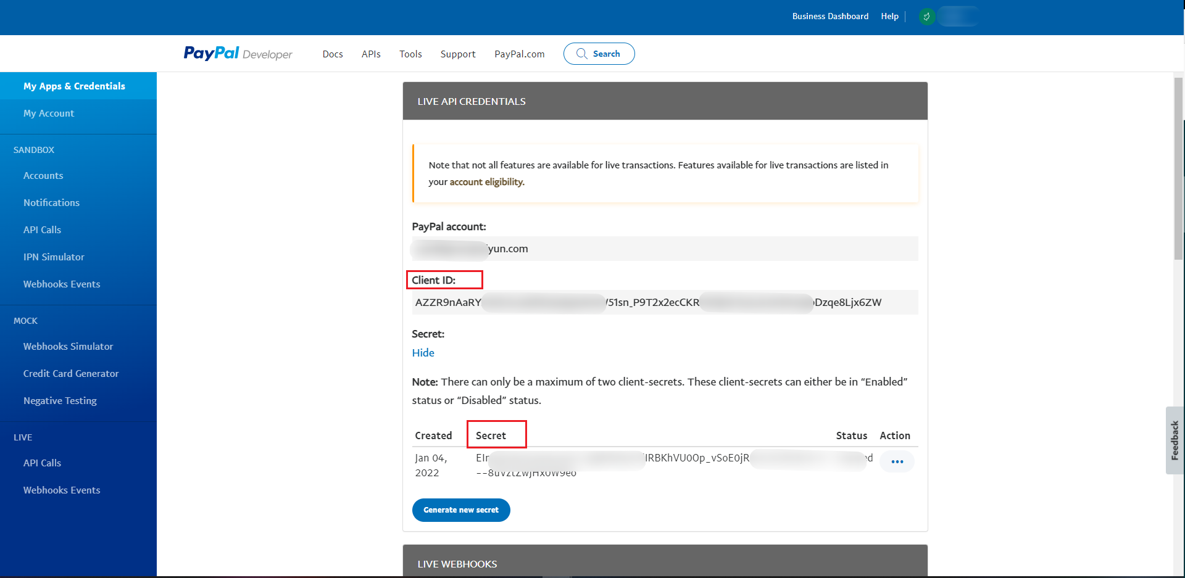This screenshot has width=1185, height=578.
Task: Click the MOCK section heading
Action: tap(25, 321)
